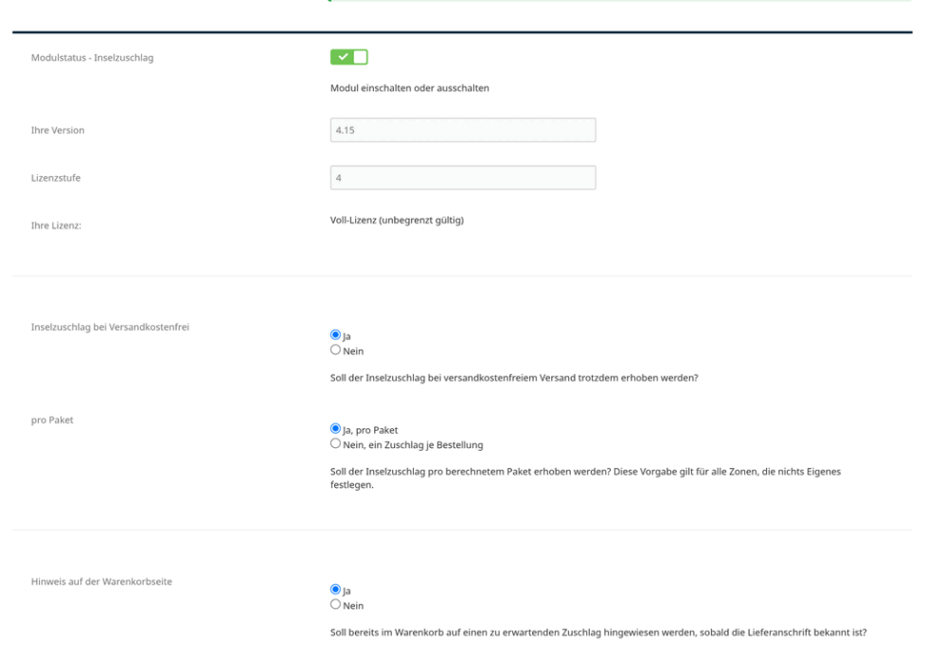Select Ja for Hinweis auf der Warenkorbseite

(335, 589)
